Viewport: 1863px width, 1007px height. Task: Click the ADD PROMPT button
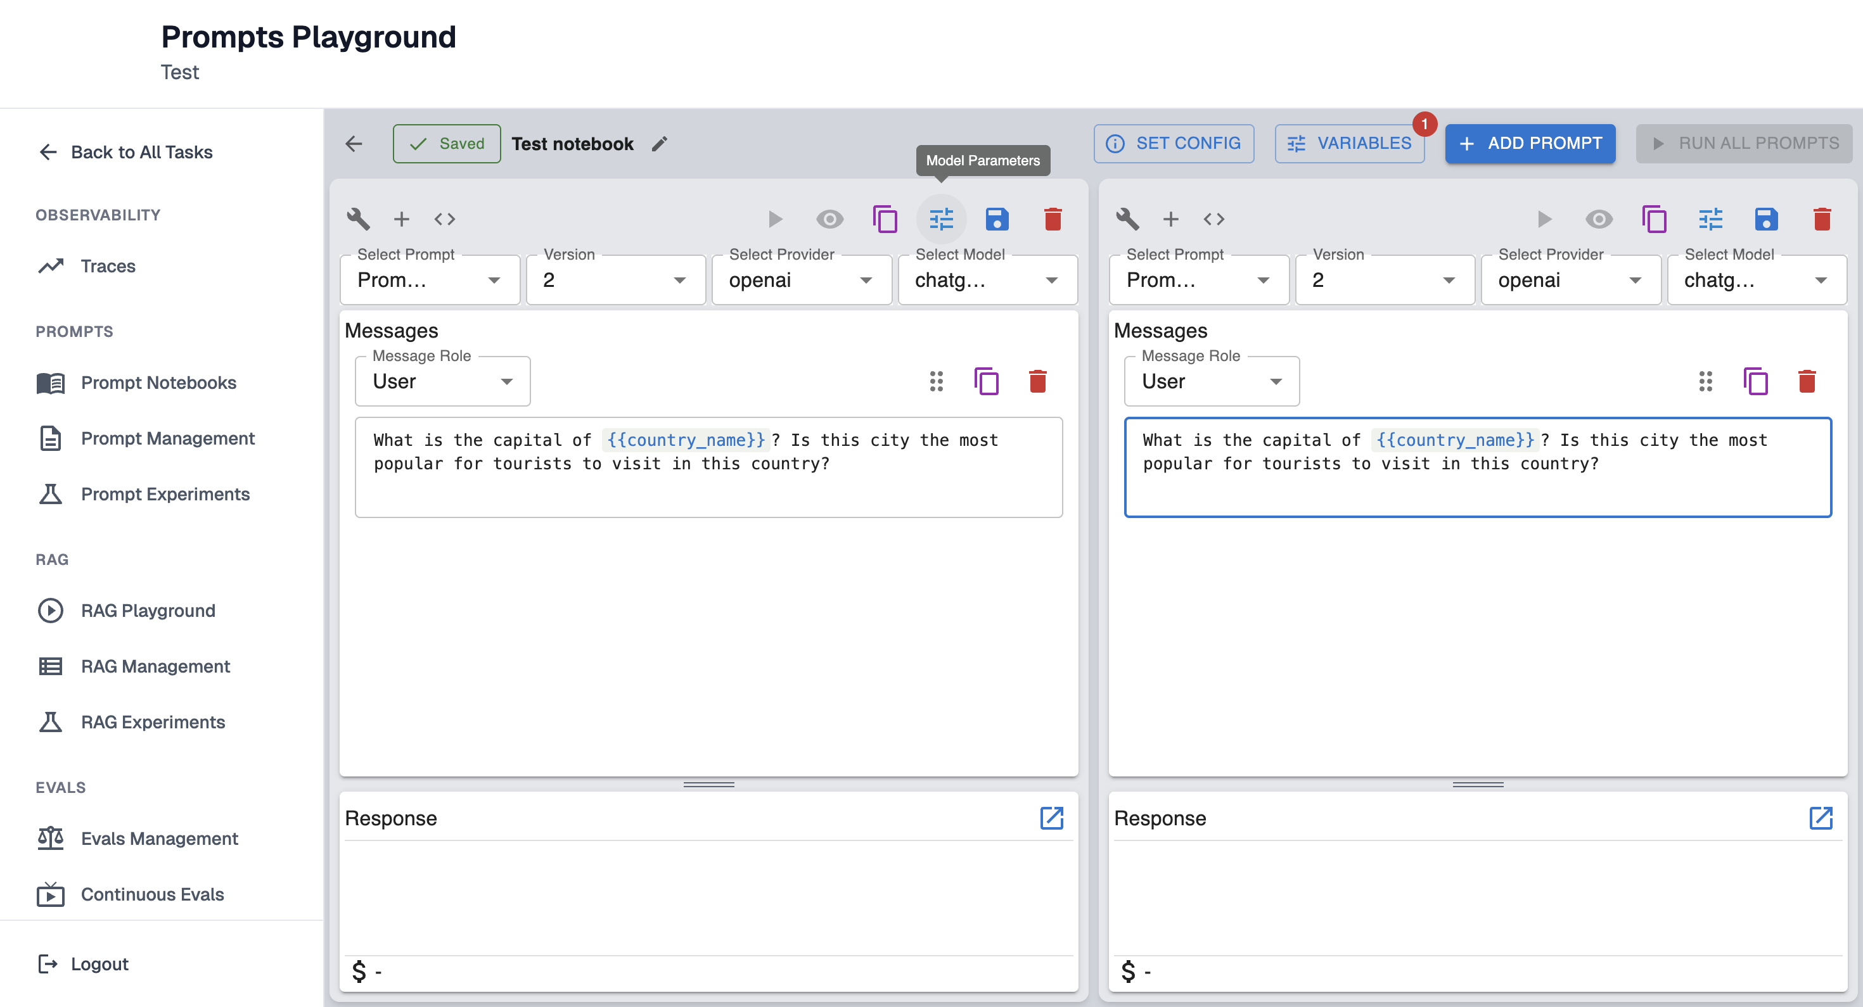point(1530,143)
